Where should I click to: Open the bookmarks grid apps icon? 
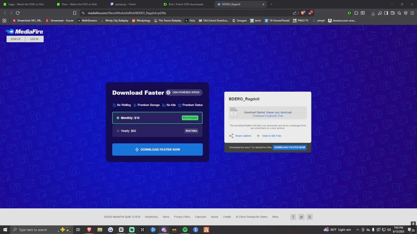pos(4,20)
